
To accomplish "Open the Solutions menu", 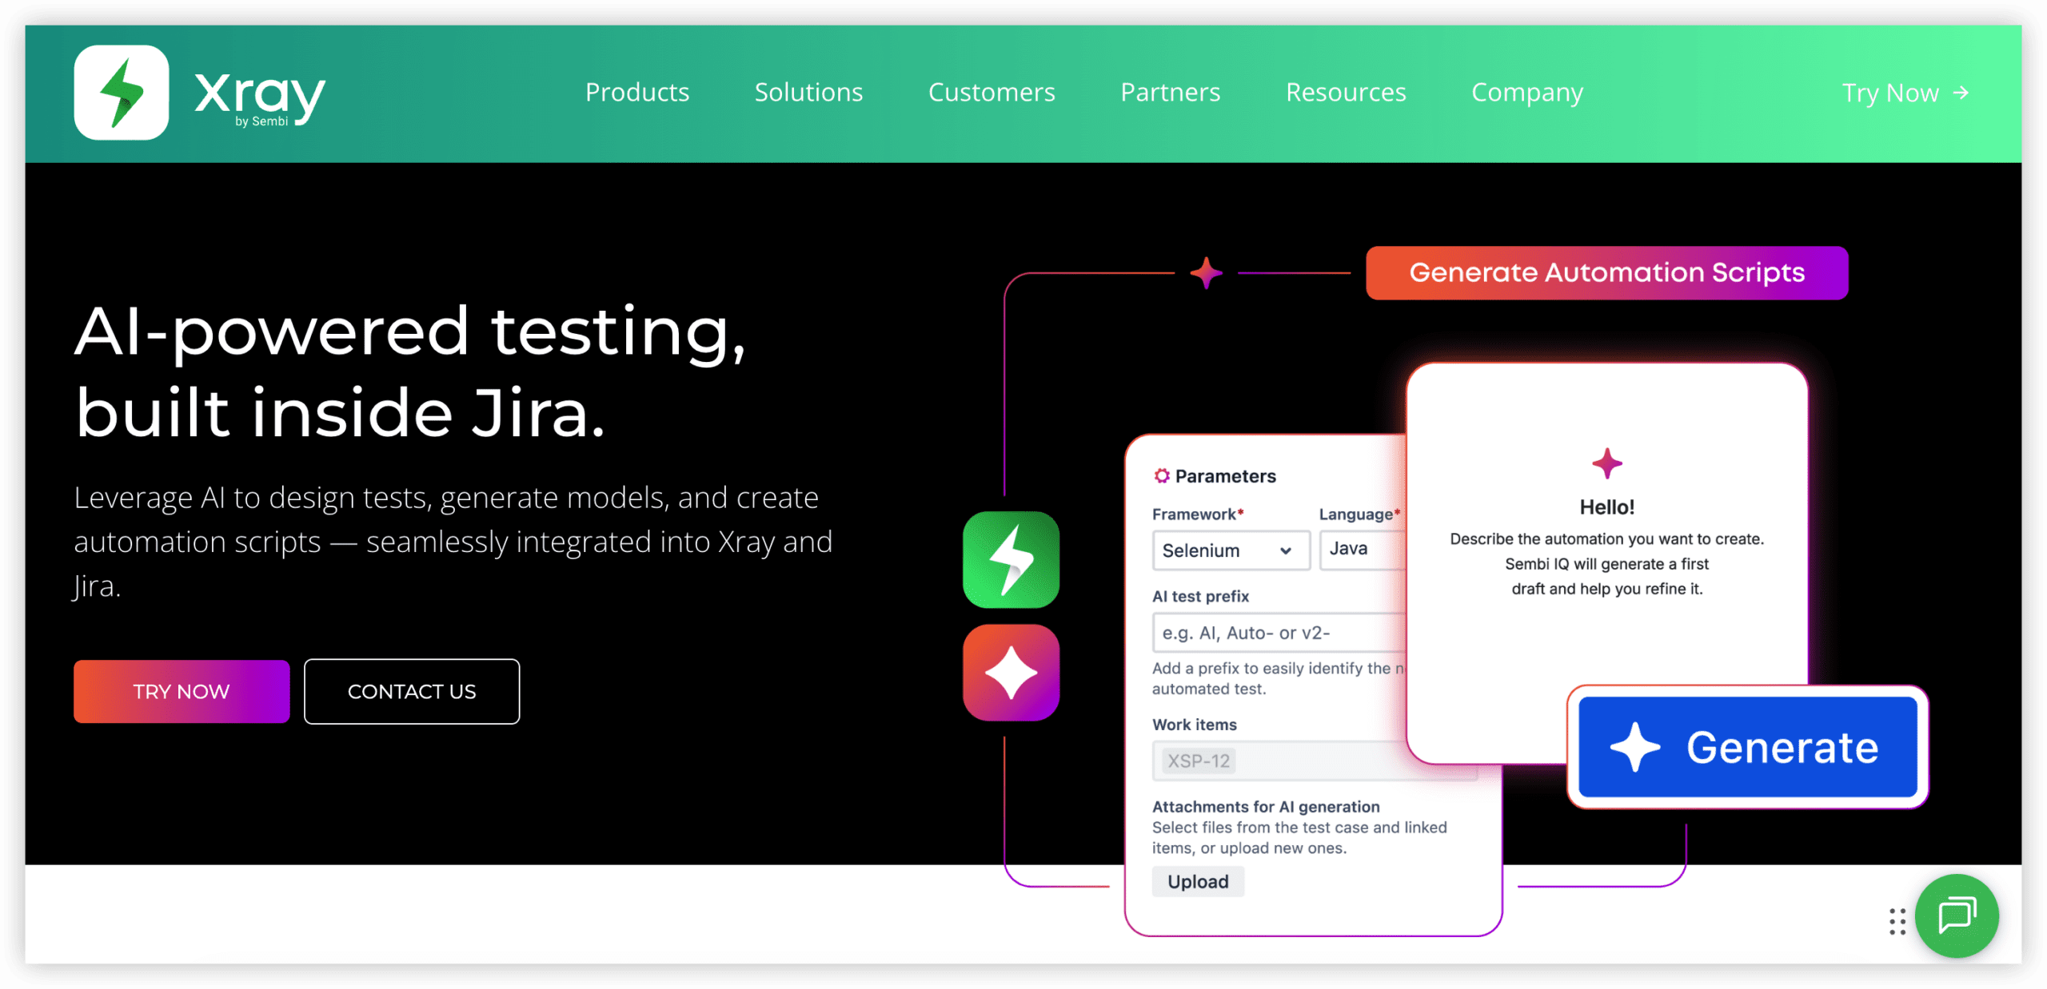I will pos(808,93).
